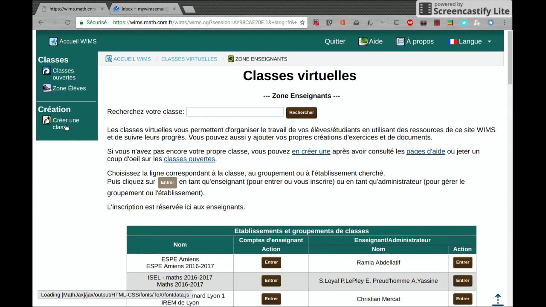546x307 pixels.
Task: Click the Rechercher button
Action: (x=302, y=113)
